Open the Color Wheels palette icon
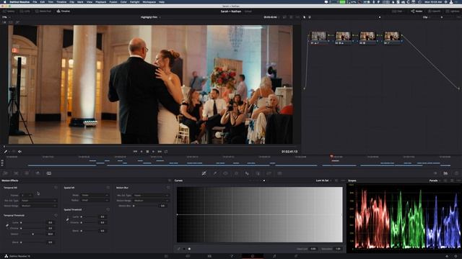This screenshot has height=259, width=462. point(27,173)
